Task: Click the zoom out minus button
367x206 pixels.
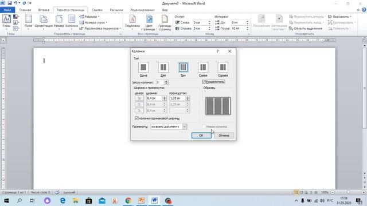Action: point(333,192)
